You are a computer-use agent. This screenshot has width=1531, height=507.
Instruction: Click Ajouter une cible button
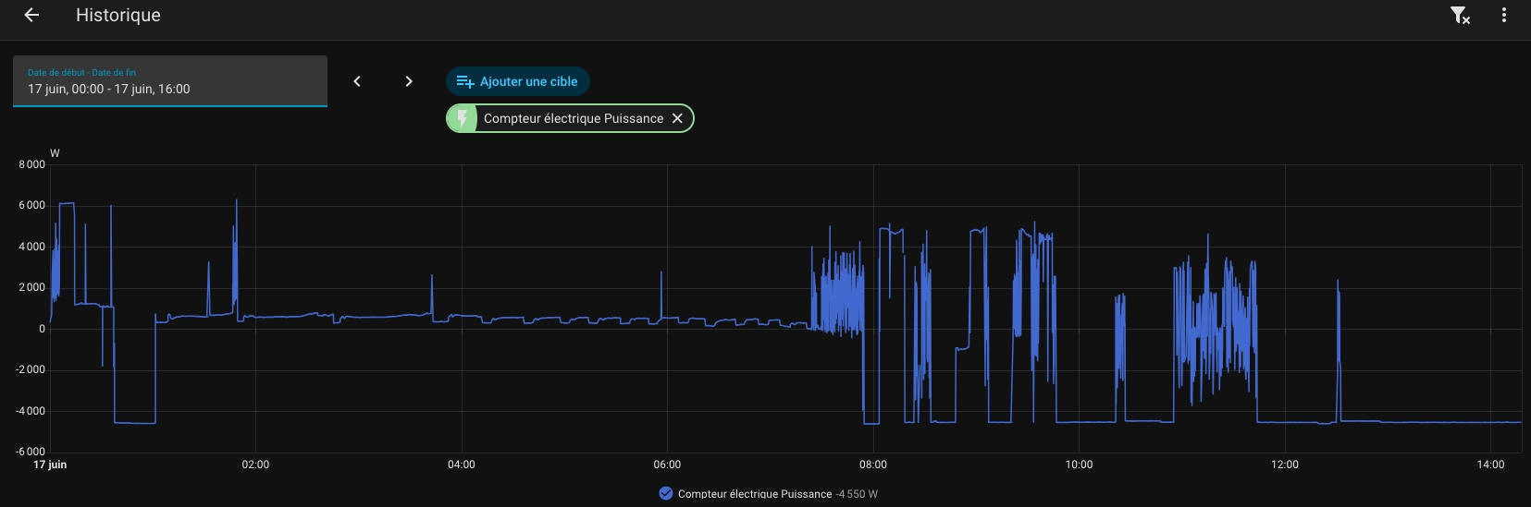point(518,81)
